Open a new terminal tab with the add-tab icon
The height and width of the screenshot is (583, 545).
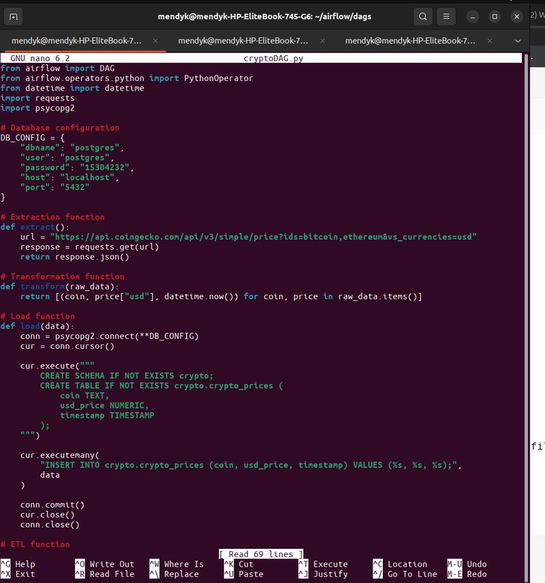click(x=14, y=17)
